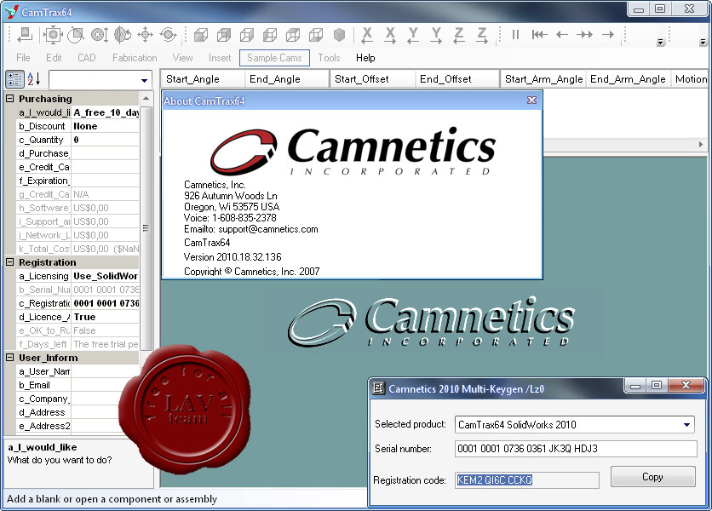712x511 pixels.
Task: Open the View menu
Action: click(182, 58)
